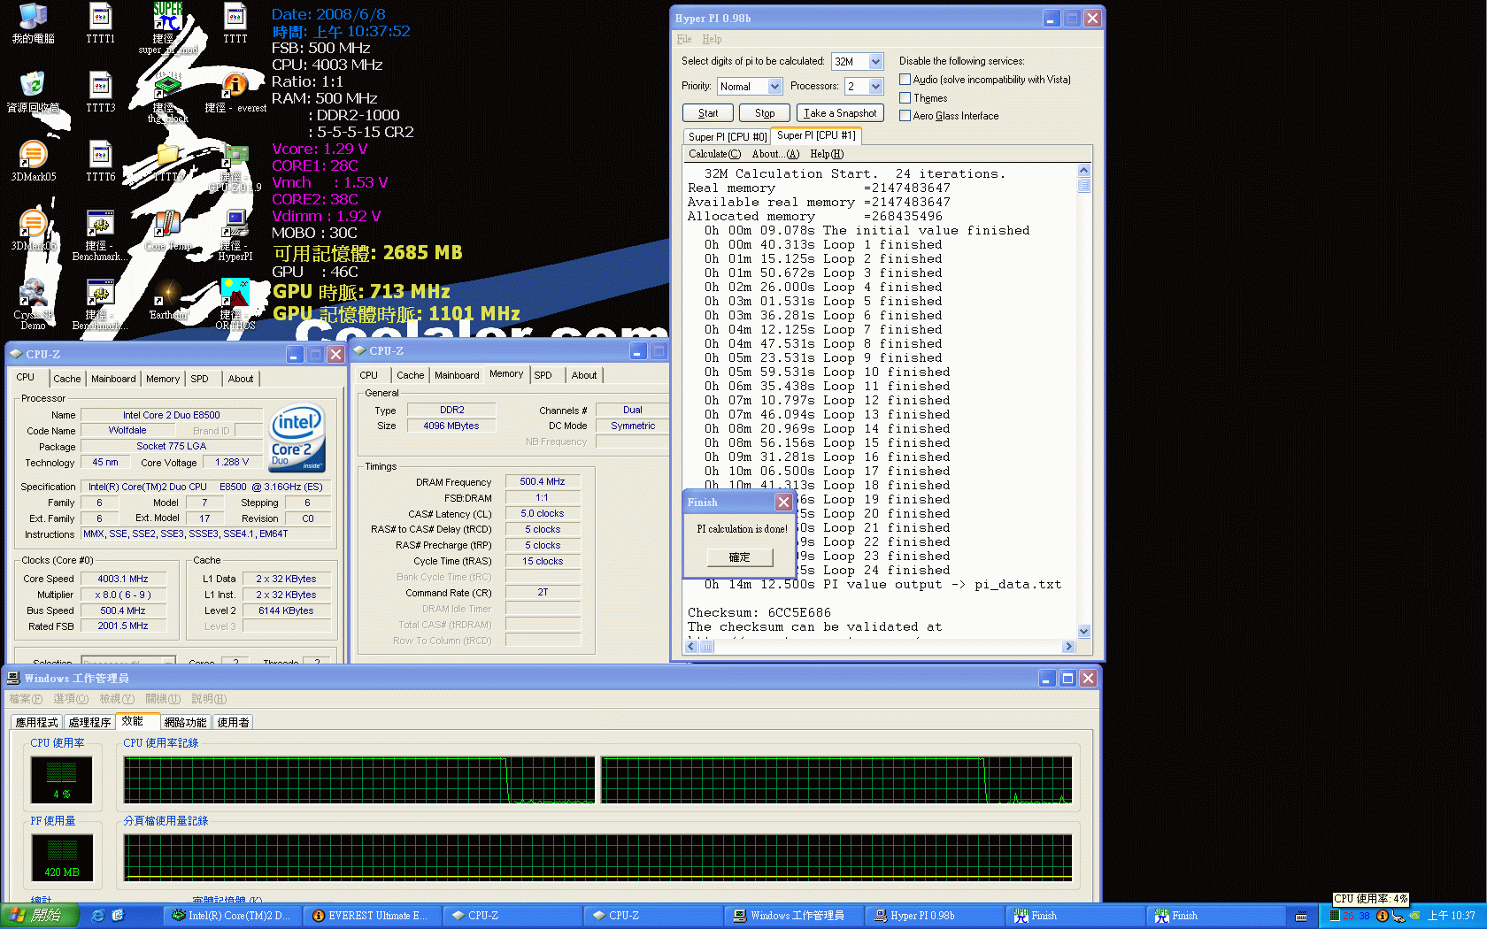1487x929 pixels.
Task: Launch the Core Temp desktop shortcut
Action: [167, 230]
